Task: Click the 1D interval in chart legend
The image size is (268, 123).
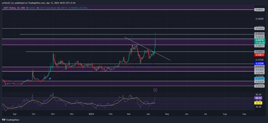Action: (18, 8)
